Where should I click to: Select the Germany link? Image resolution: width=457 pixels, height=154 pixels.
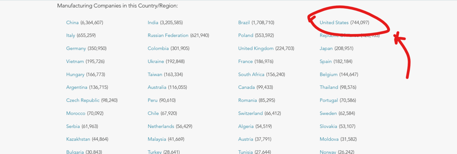coord(76,49)
